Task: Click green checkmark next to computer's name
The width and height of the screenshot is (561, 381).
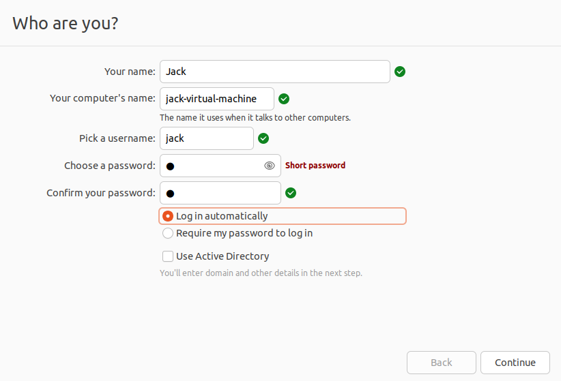Action: point(284,99)
